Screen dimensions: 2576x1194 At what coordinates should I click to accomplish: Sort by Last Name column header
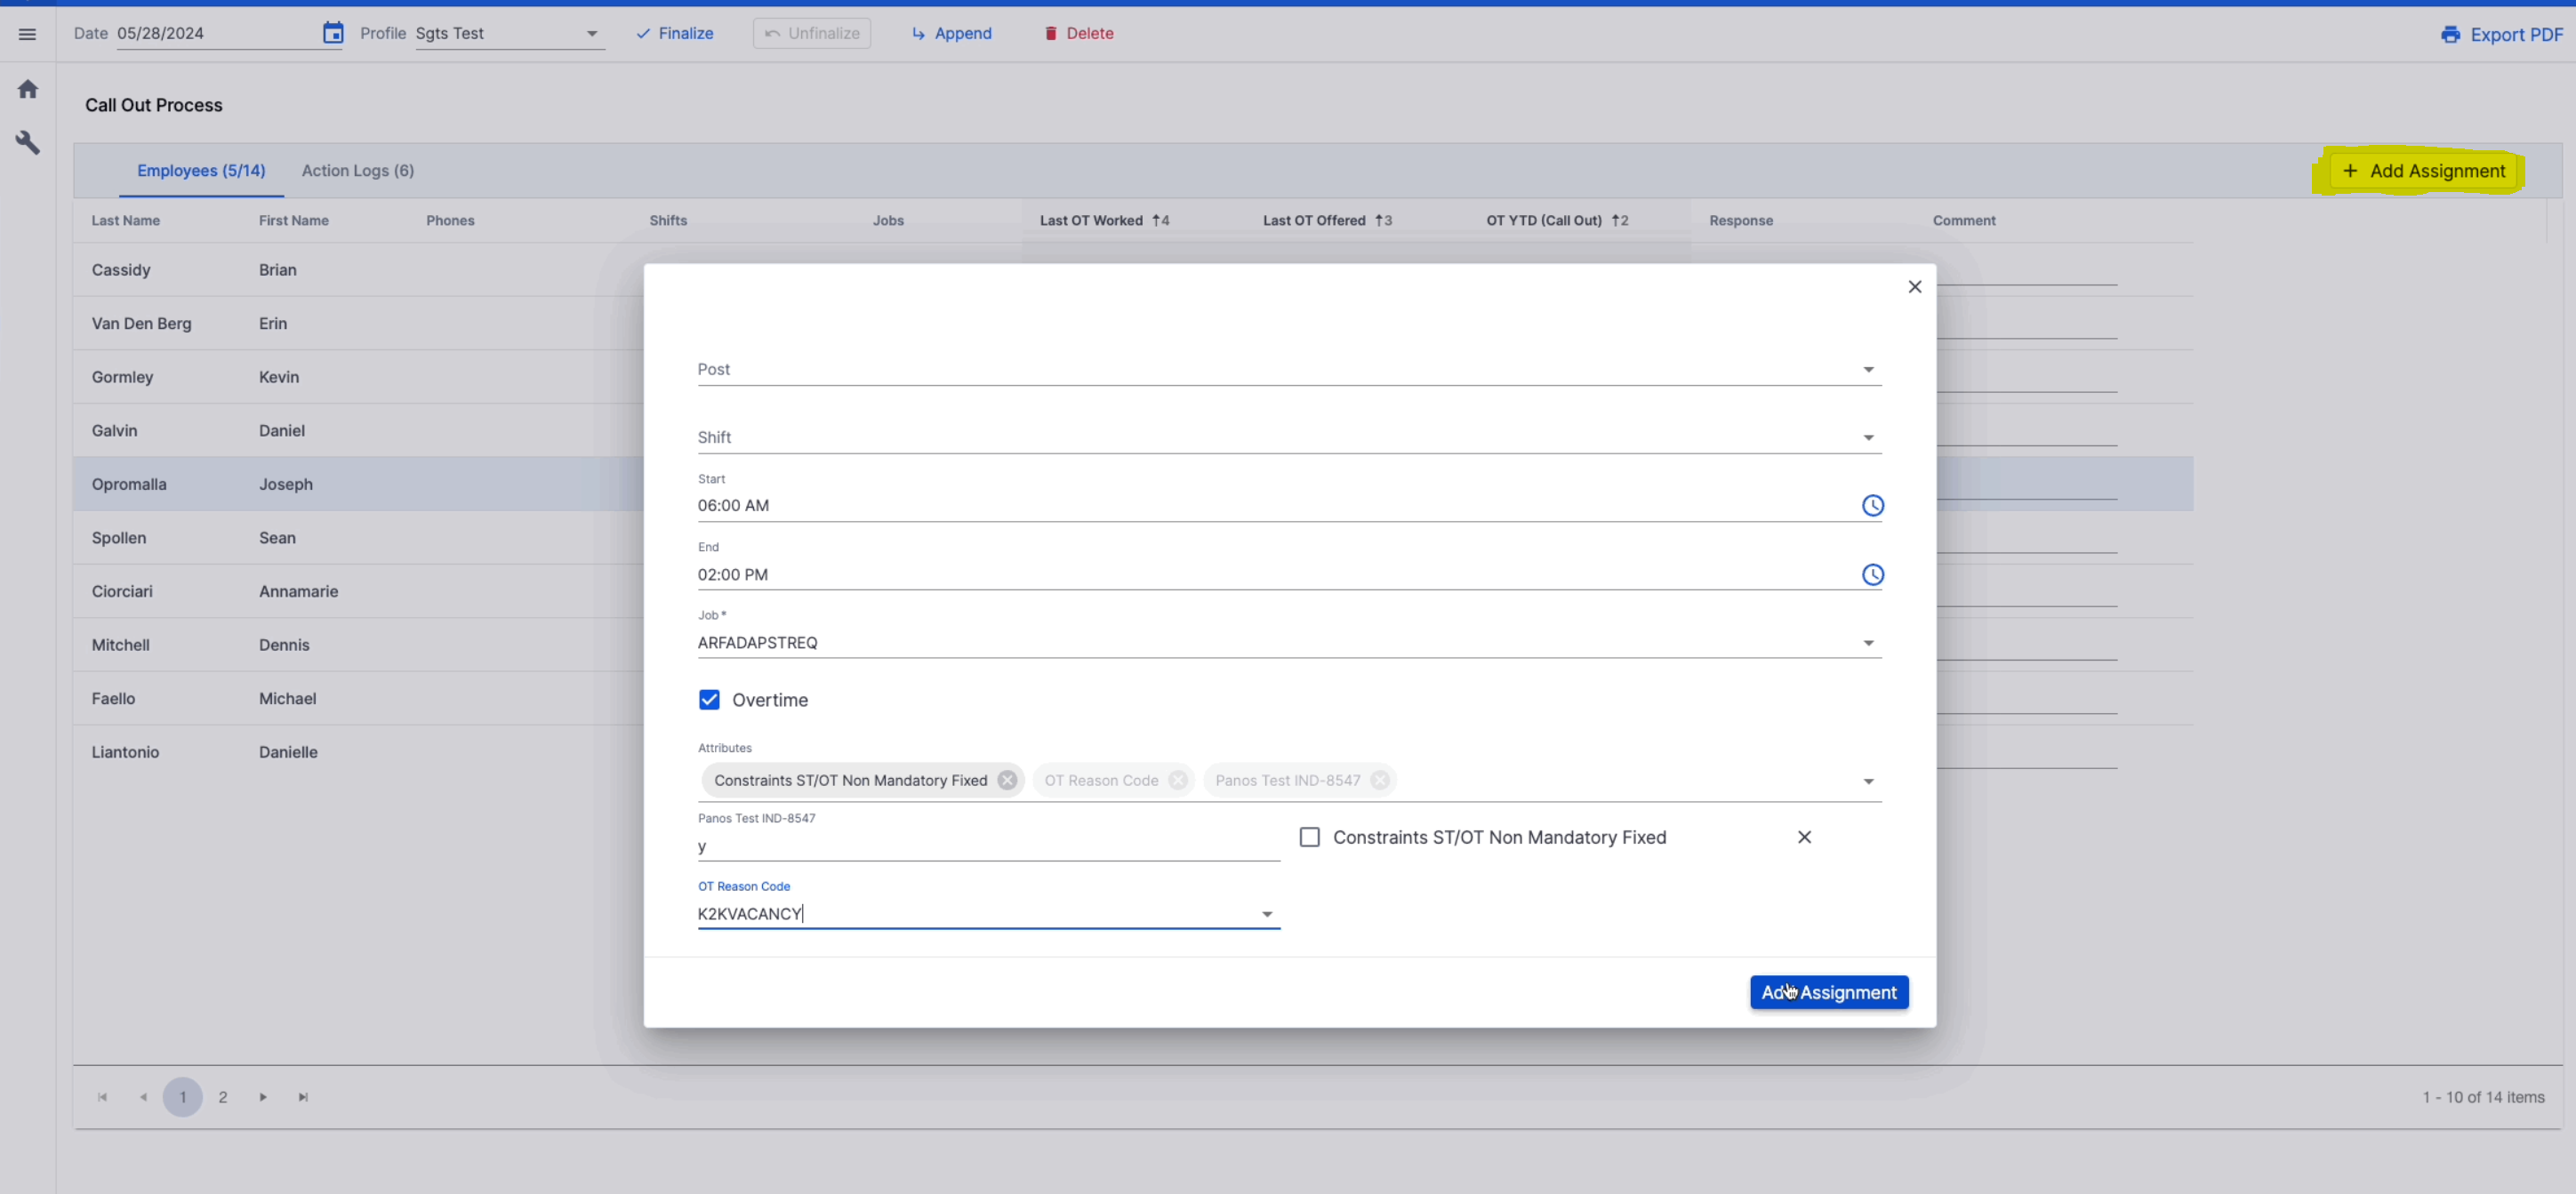point(126,221)
